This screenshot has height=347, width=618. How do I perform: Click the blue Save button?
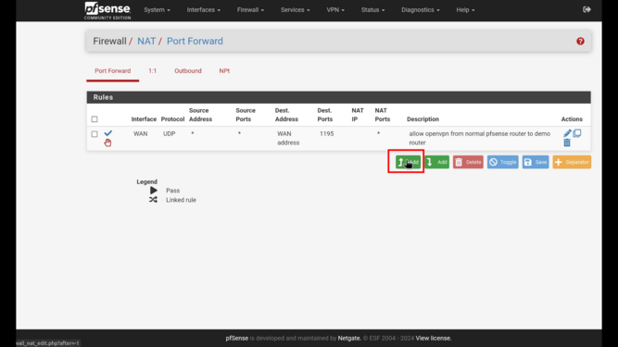(x=536, y=162)
